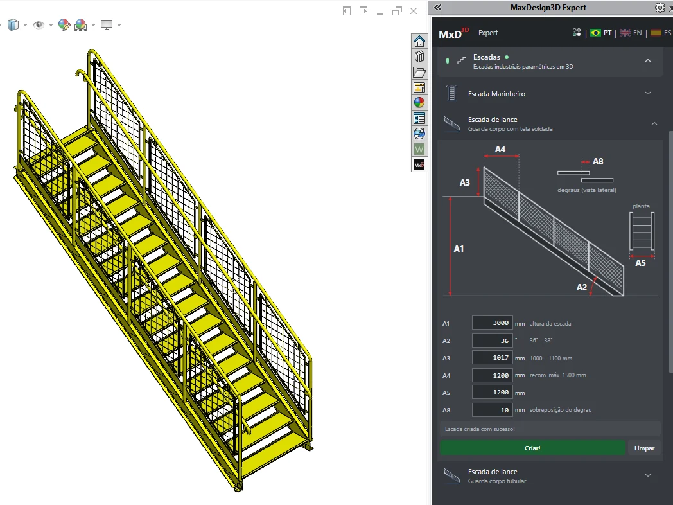Open the blue refresh arrows task pane tab

[419, 134]
